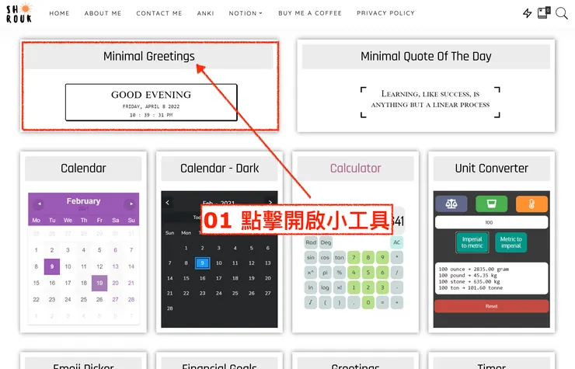Open the About Me page

[103, 13]
